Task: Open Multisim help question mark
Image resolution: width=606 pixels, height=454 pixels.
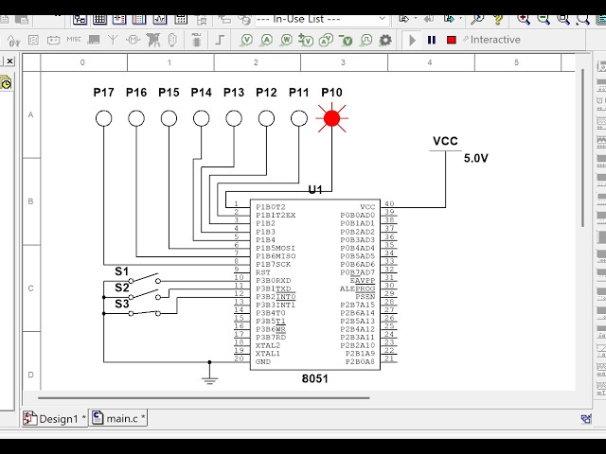Action: [x=498, y=19]
